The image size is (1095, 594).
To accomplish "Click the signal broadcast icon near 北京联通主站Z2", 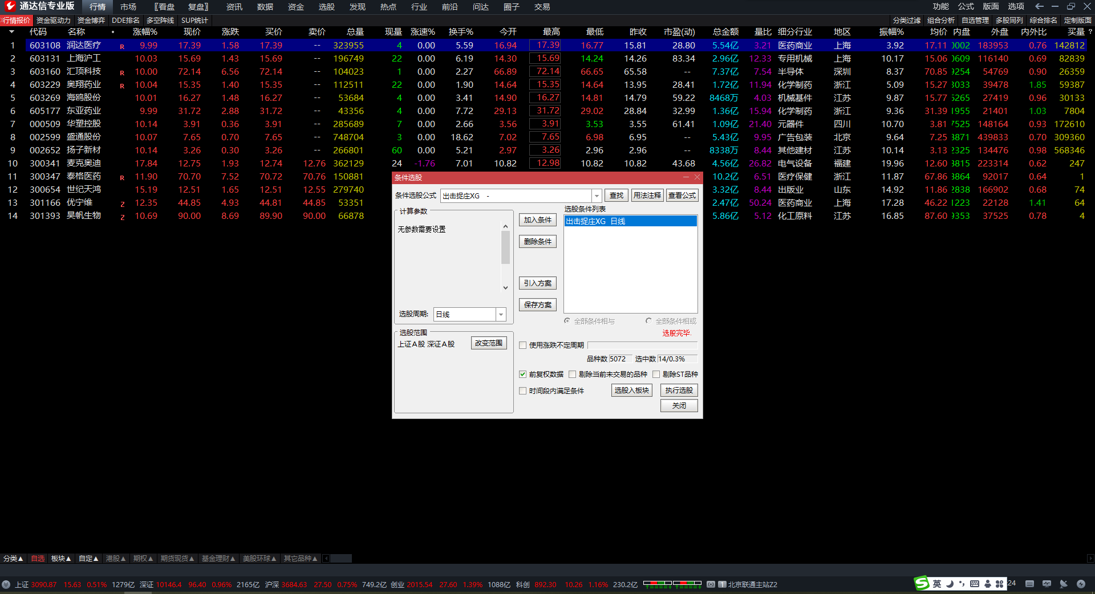I will point(711,584).
